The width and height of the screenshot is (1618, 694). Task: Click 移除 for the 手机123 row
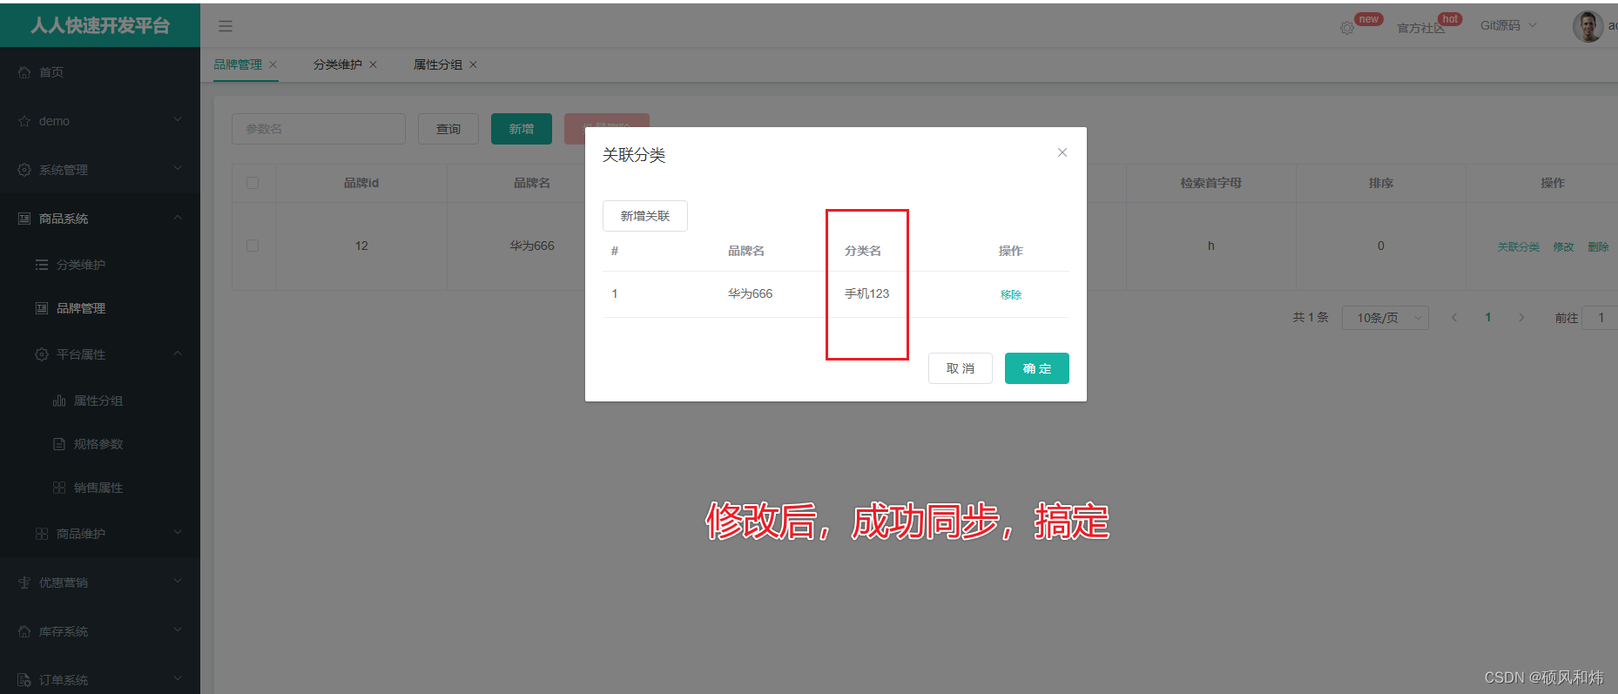[x=1011, y=294]
